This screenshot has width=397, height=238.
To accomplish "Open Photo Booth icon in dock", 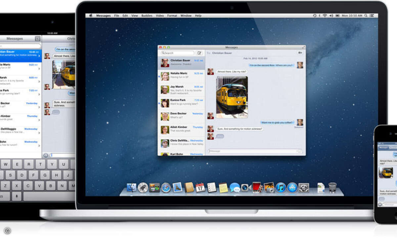I will pos(257,187).
